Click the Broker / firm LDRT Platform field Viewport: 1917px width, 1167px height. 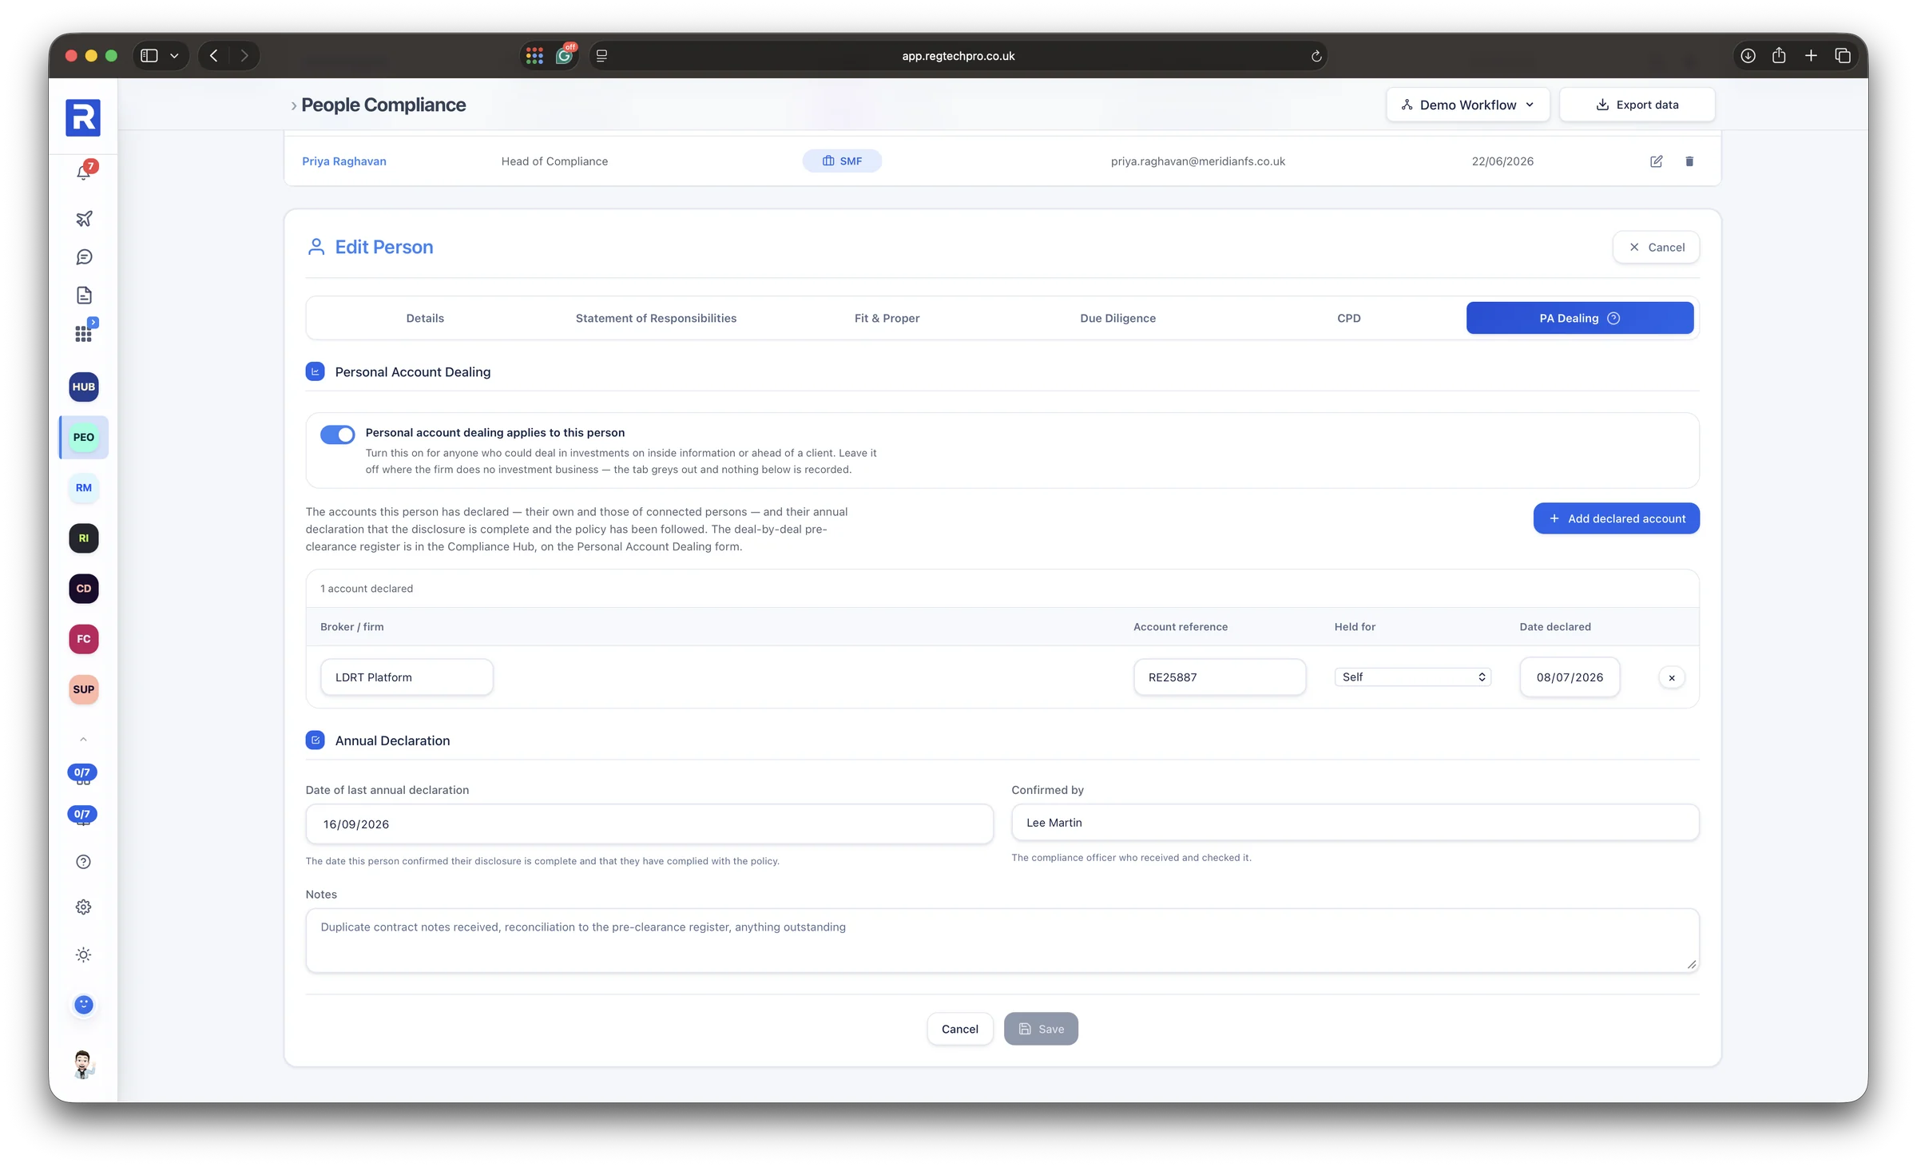(x=407, y=677)
